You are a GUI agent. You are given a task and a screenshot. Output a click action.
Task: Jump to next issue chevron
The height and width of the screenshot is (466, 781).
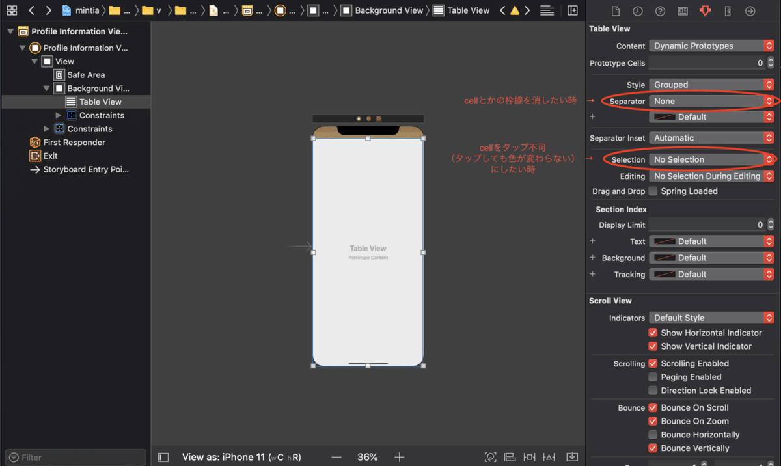527,10
